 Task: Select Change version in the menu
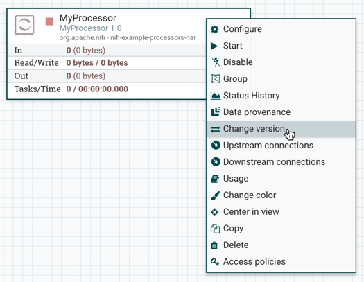click(x=281, y=129)
